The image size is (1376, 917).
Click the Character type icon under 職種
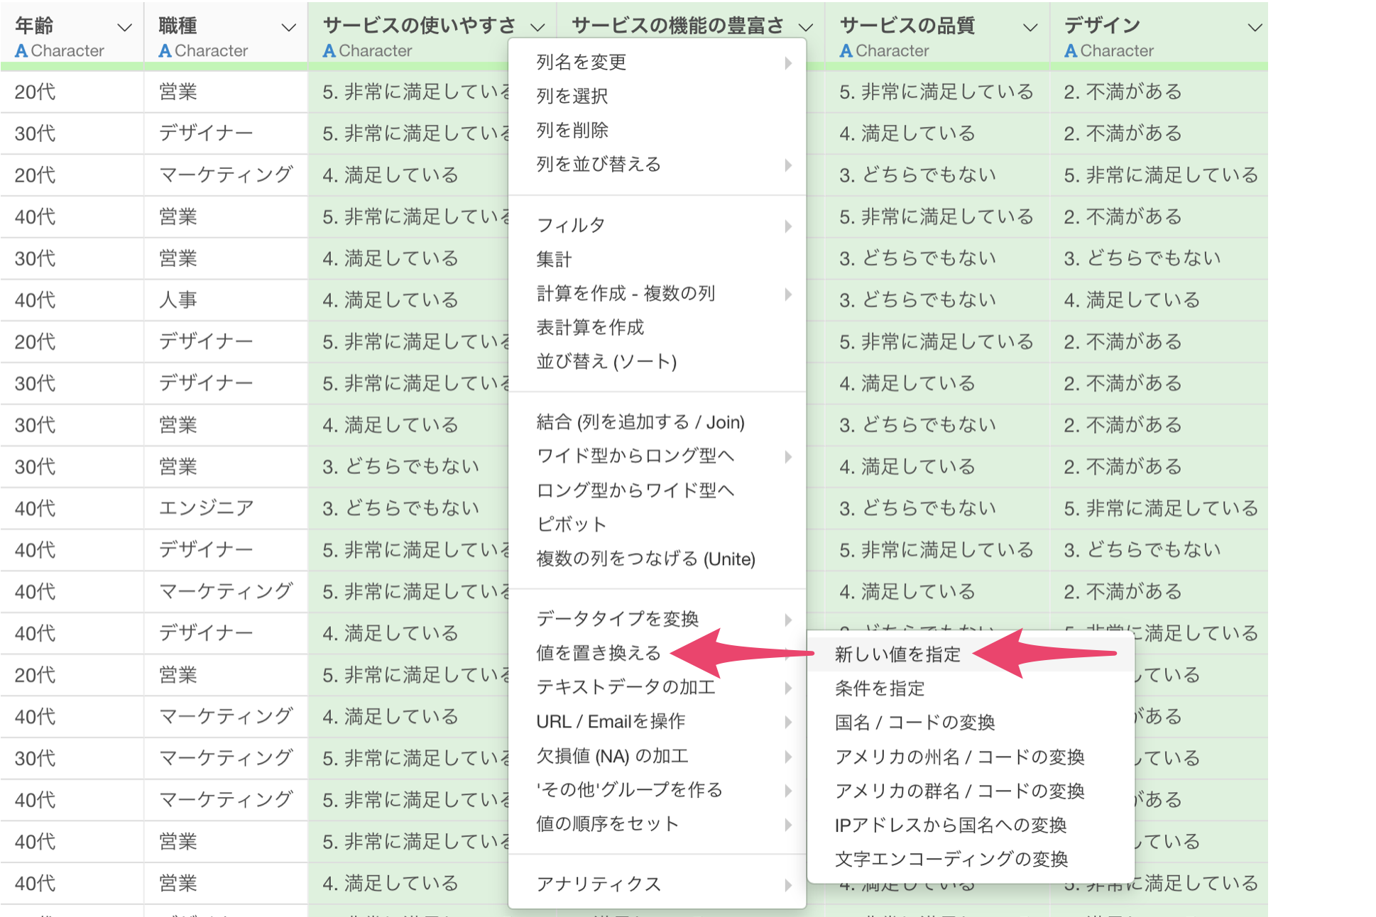pos(165,51)
